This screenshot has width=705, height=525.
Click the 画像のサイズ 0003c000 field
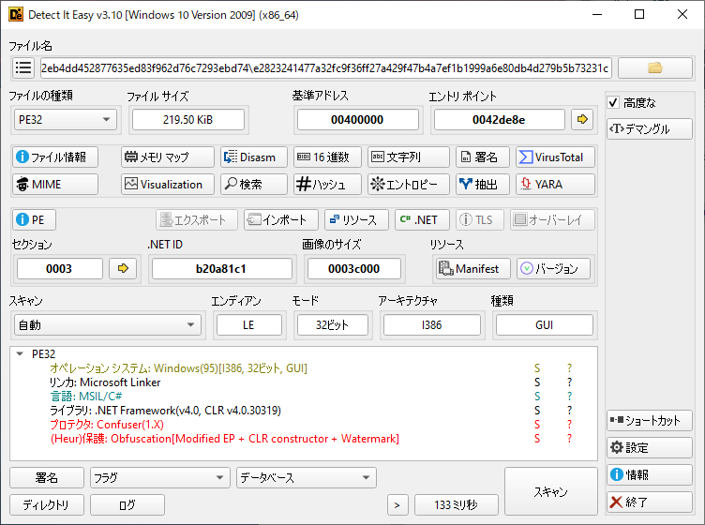pos(354,268)
